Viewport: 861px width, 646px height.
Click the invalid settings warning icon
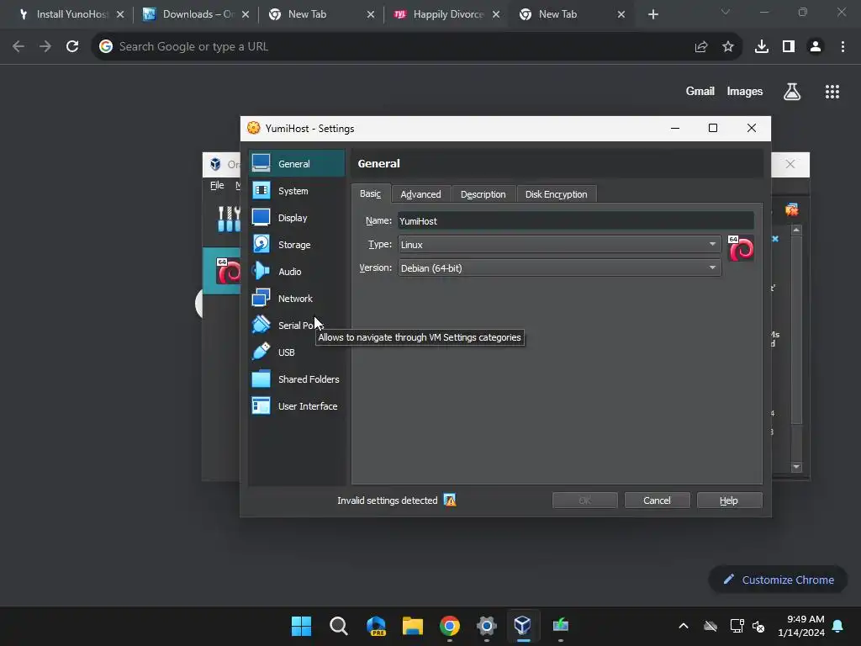pos(450,500)
